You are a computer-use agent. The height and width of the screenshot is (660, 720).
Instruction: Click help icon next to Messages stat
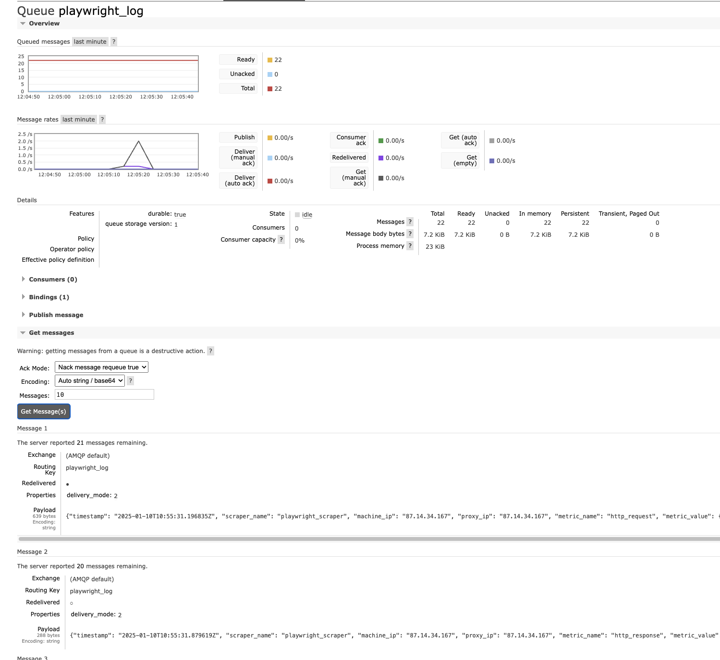[410, 222]
